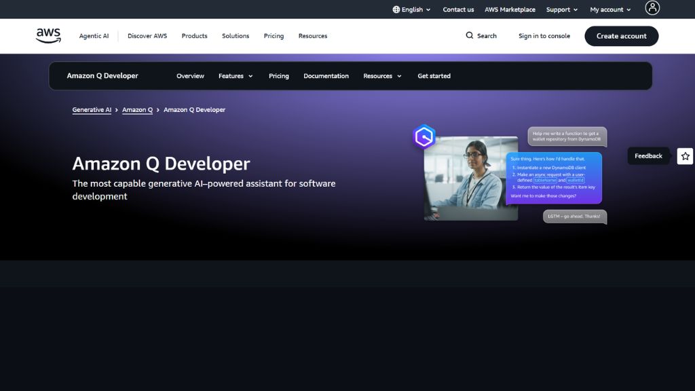Click the Amazon Q Developer hero heading

pos(161,164)
